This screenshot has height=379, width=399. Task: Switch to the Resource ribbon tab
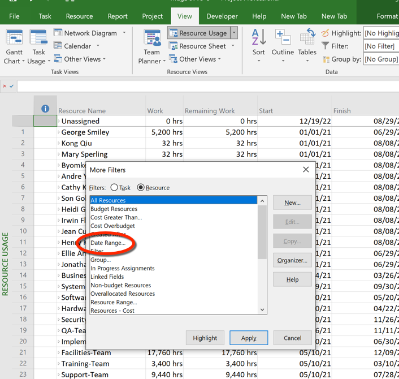[79, 16]
